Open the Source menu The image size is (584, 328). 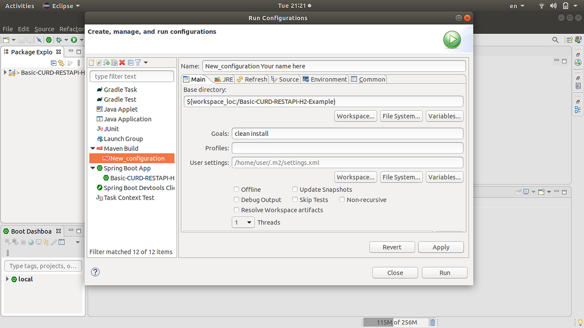[44, 29]
